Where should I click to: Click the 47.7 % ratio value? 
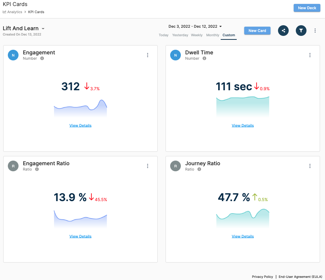[234, 198]
